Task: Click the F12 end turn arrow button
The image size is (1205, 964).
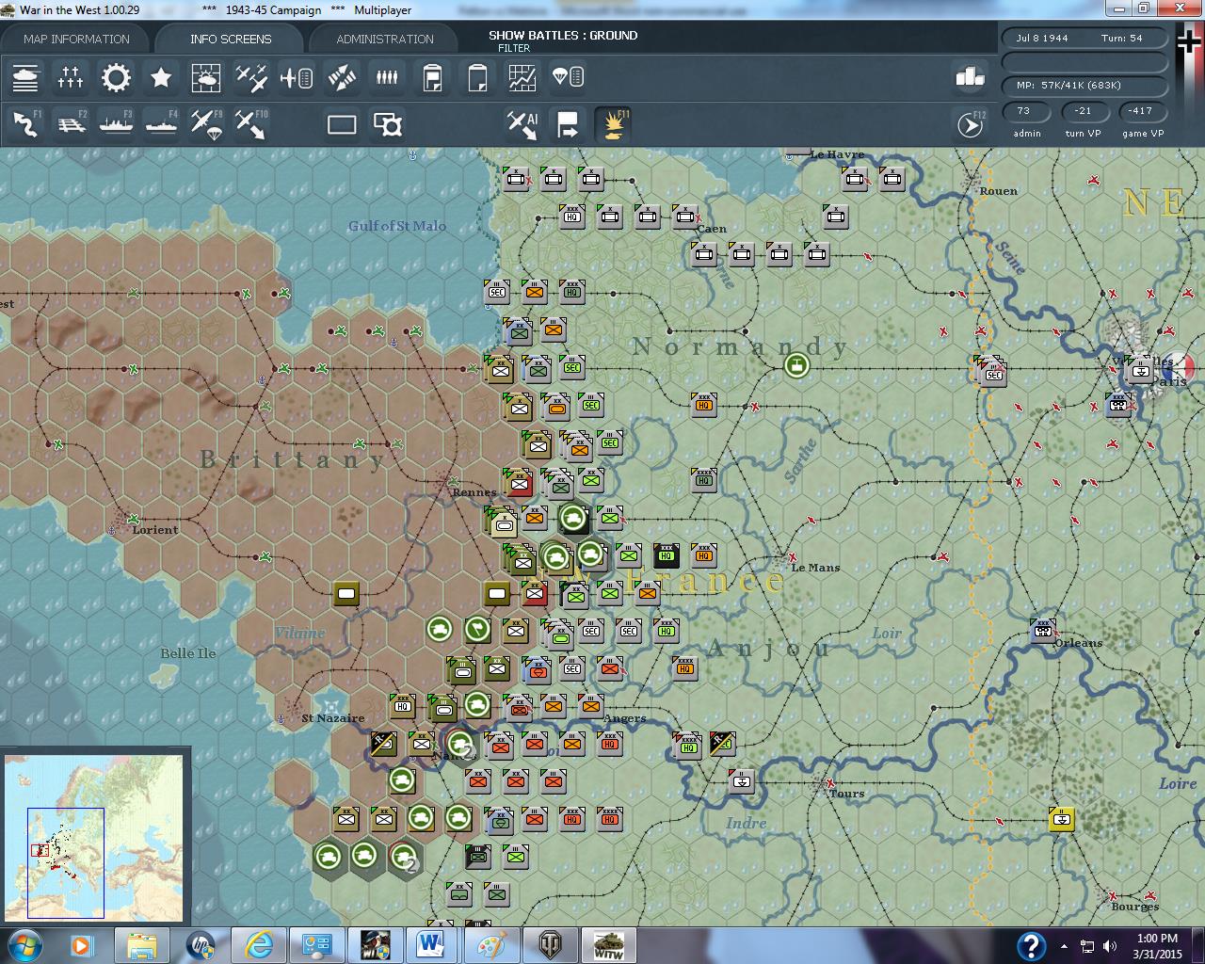Action: [x=971, y=124]
